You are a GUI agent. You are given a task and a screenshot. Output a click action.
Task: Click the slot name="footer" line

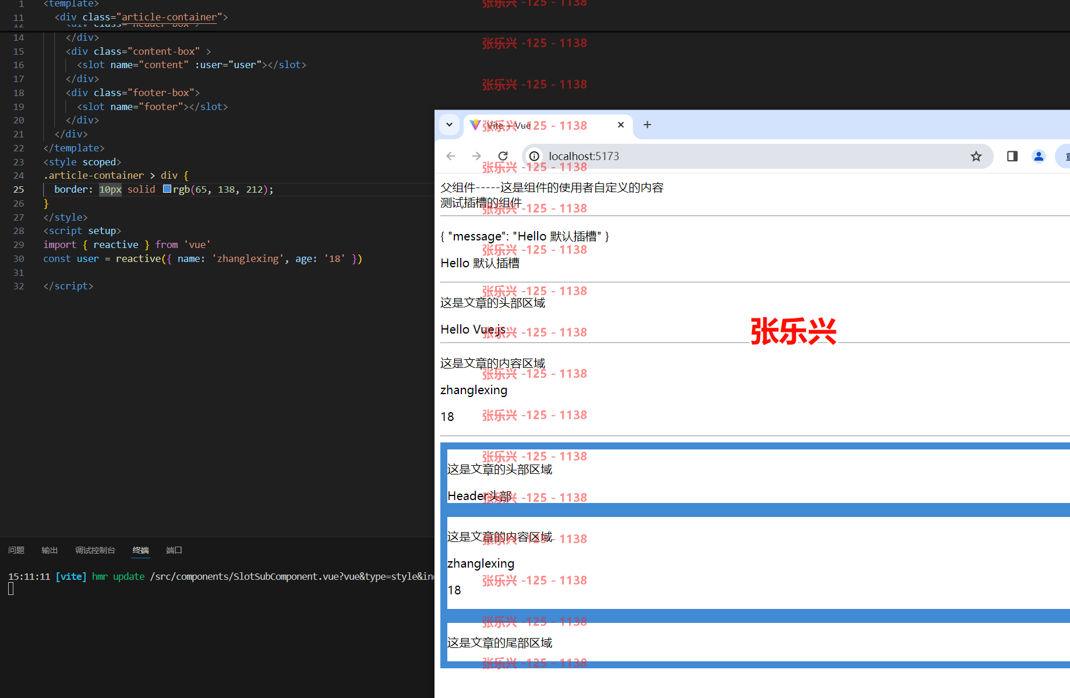click(153, 107)
